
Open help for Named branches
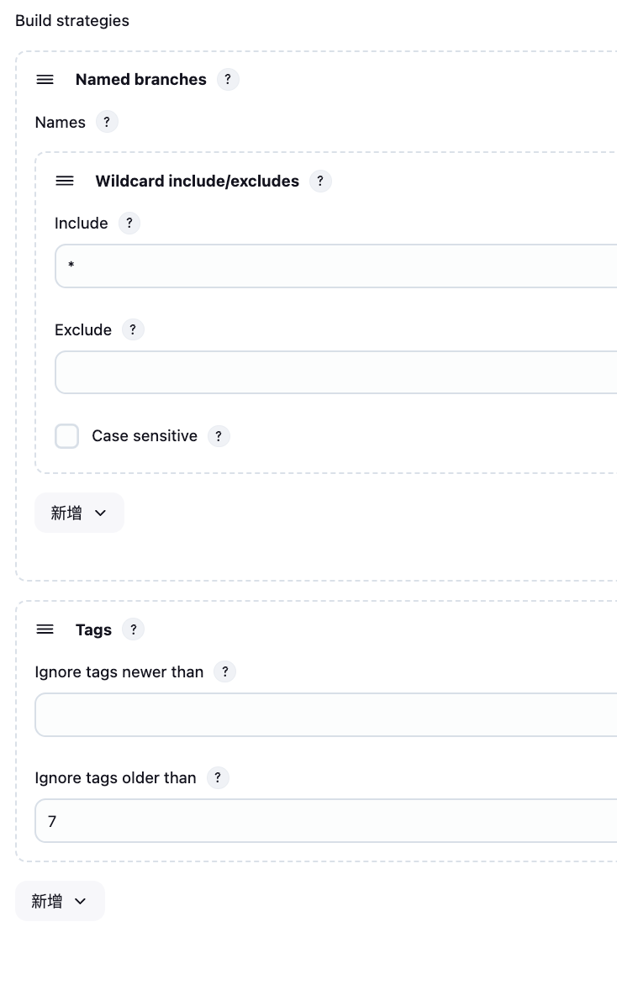228,80
